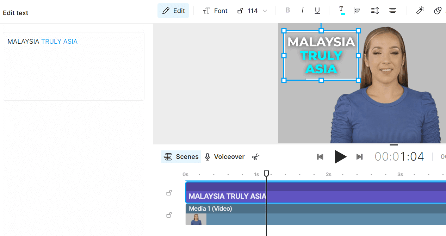Split clip with scissors tool
Screen dimensions: 446x236
(x=256, y=157)
